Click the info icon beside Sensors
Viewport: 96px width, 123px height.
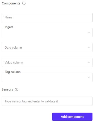[17, 89]
